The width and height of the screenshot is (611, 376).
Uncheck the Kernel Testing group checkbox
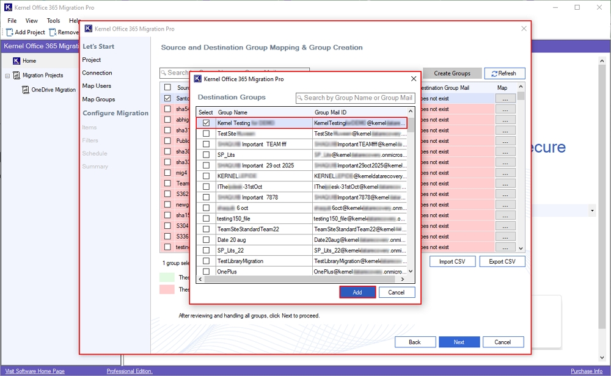point(207,123)
